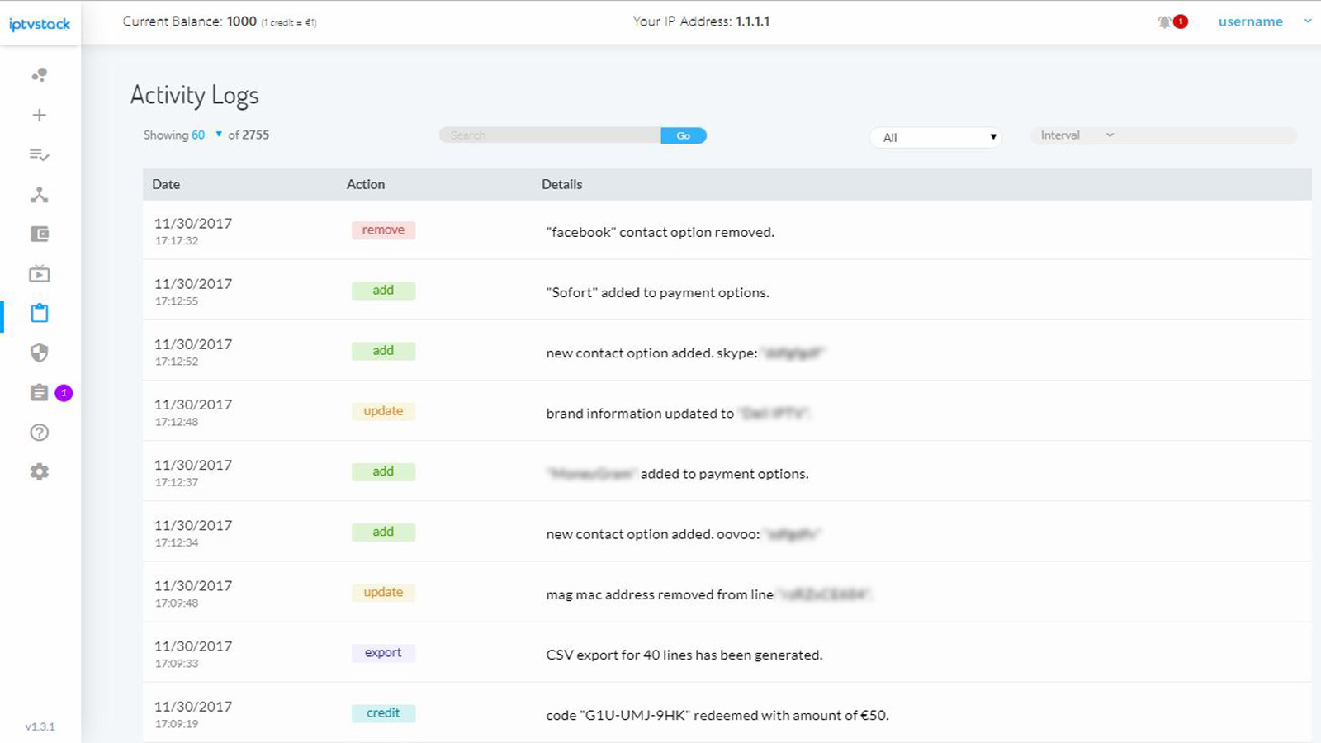Screen dimensions: 1321x743
Task: Click the Action column header
Action: click(366, 184)
